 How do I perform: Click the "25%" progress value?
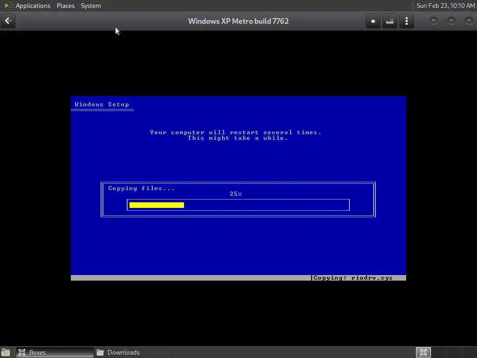(x=236, y=194)
